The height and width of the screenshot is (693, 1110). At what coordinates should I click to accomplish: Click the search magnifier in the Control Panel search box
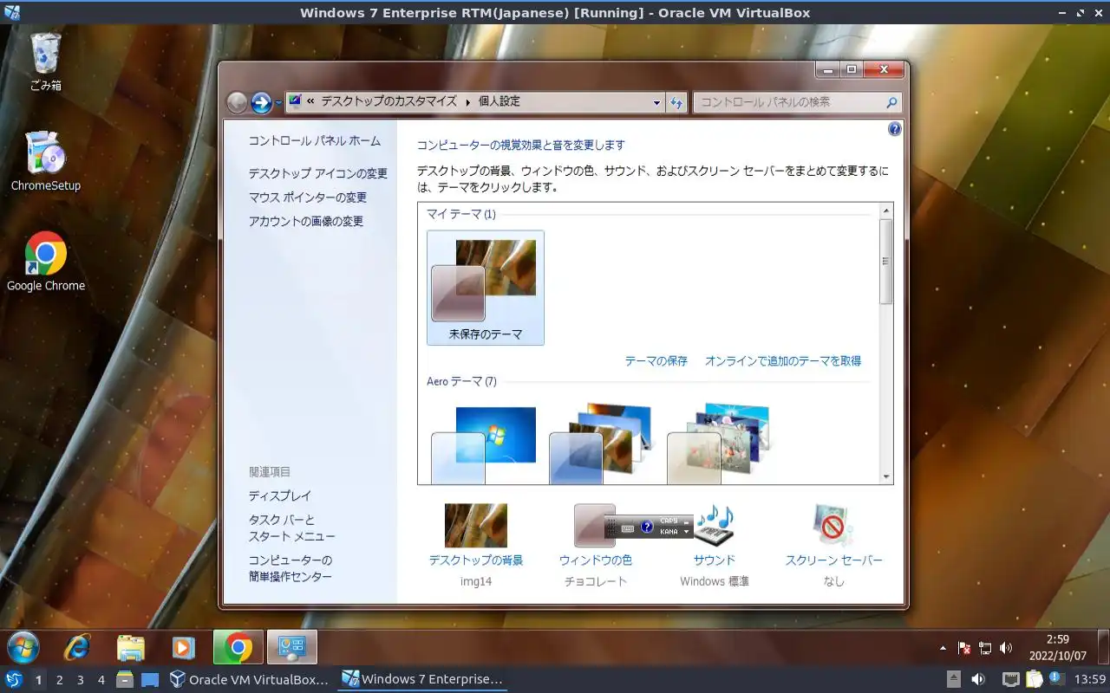[x=891, y=102]
